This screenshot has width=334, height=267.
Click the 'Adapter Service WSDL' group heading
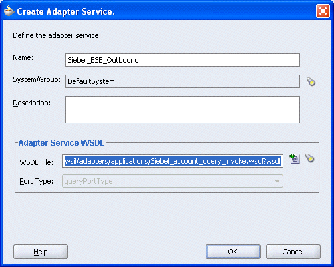[61, 143]
